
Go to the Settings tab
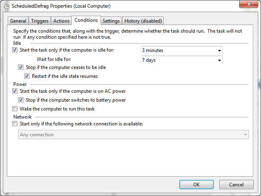[x=111, y=21]
